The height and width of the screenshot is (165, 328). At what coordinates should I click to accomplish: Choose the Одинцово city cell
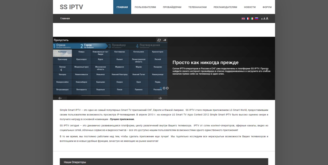[x=100, y=83]
